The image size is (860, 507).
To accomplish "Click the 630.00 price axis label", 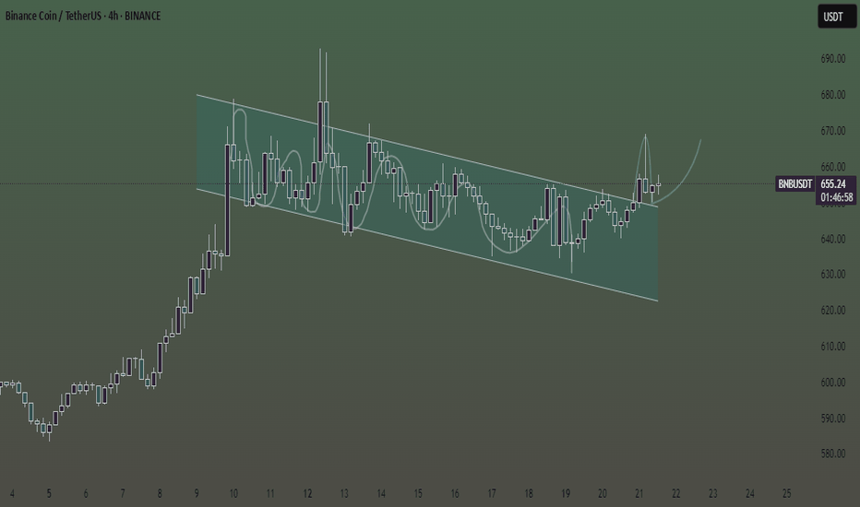I will click(x=832, y=274).
